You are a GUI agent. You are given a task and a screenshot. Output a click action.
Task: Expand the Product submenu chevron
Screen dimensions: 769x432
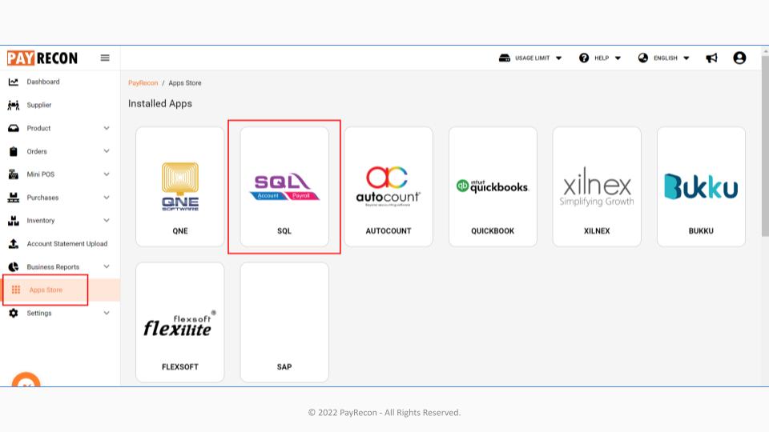tap(107, 128)
